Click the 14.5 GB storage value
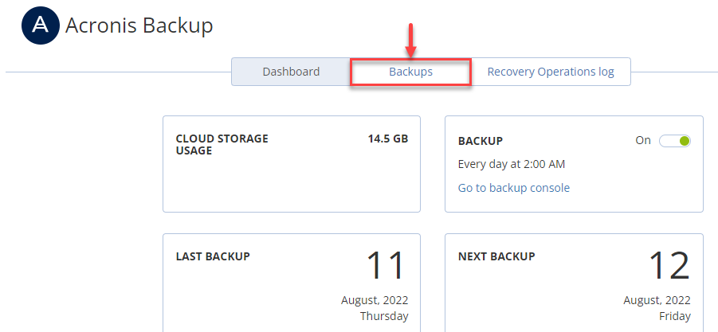 pyautogui.click(x=387, y=139)
